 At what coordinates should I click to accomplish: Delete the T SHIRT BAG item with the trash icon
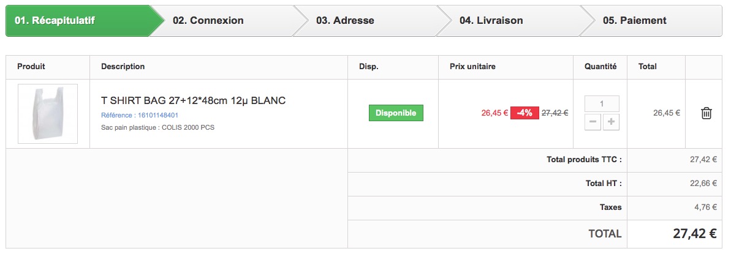[706, 113]
